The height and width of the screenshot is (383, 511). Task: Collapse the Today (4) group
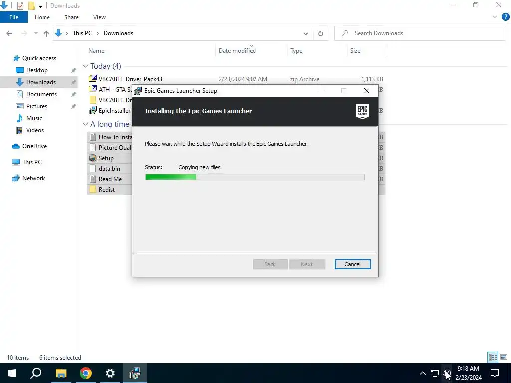[85, 66]
